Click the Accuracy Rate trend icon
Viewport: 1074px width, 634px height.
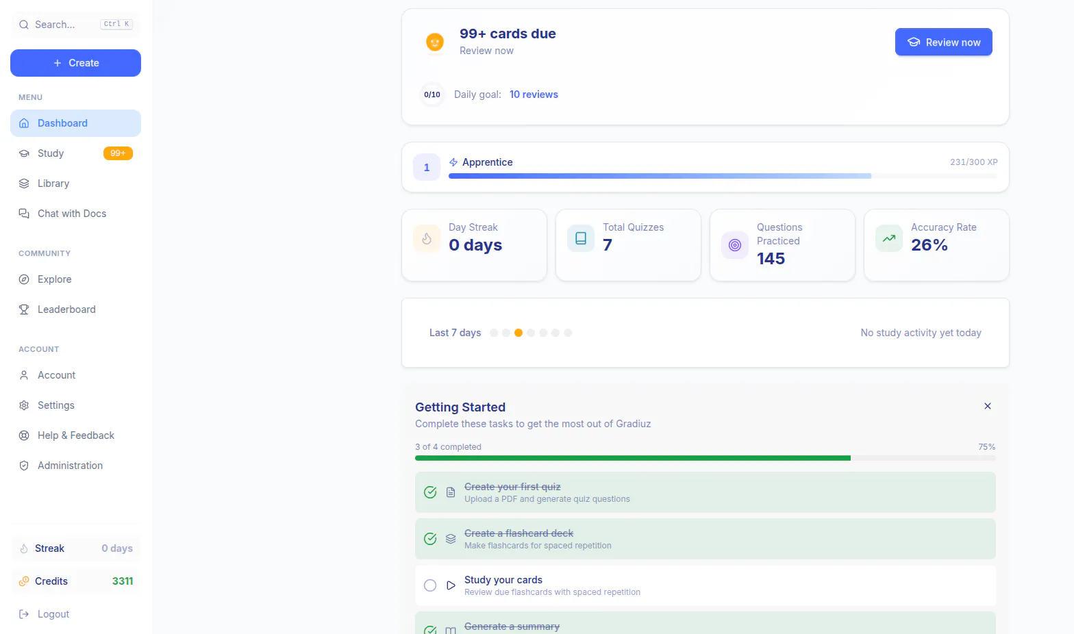[x=889, y=238]
